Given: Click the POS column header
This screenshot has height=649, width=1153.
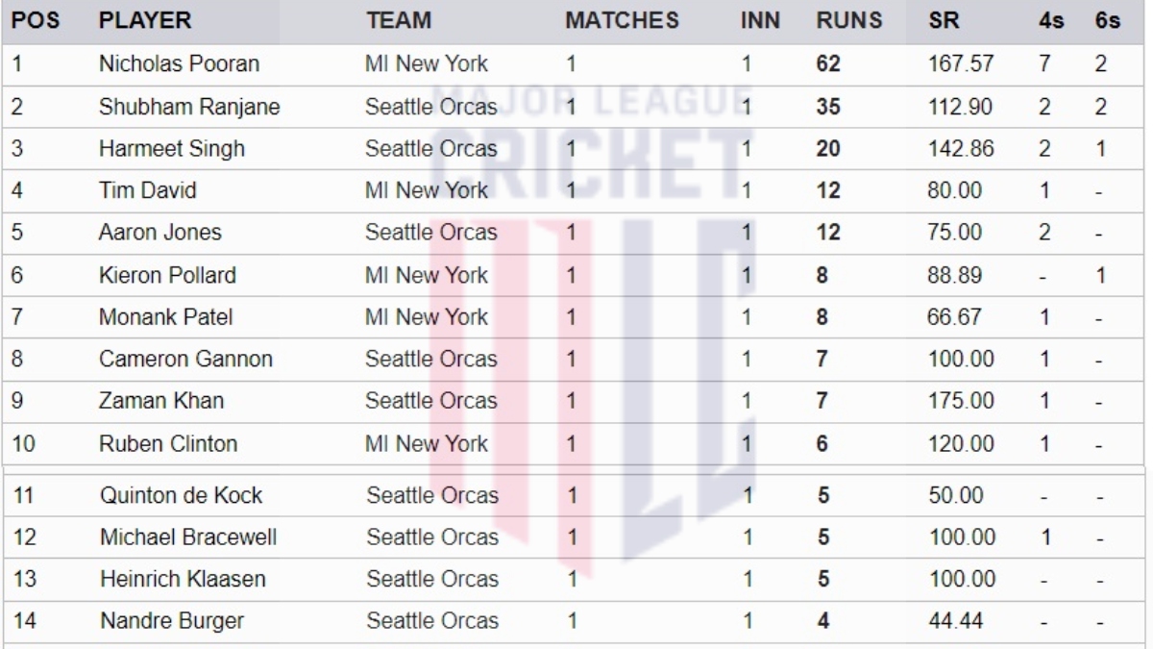Looking at the screenshot, I should pyautogui.click(x=36, y=20).
